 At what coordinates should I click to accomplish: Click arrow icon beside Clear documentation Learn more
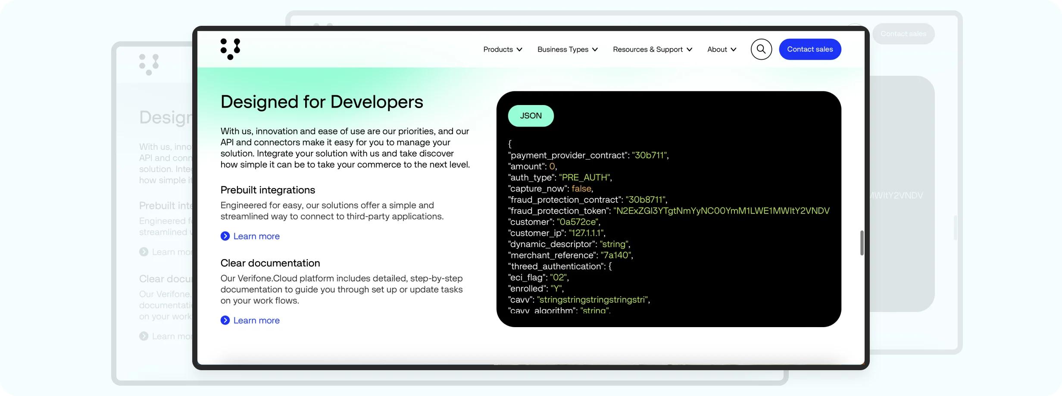(225, 320)
